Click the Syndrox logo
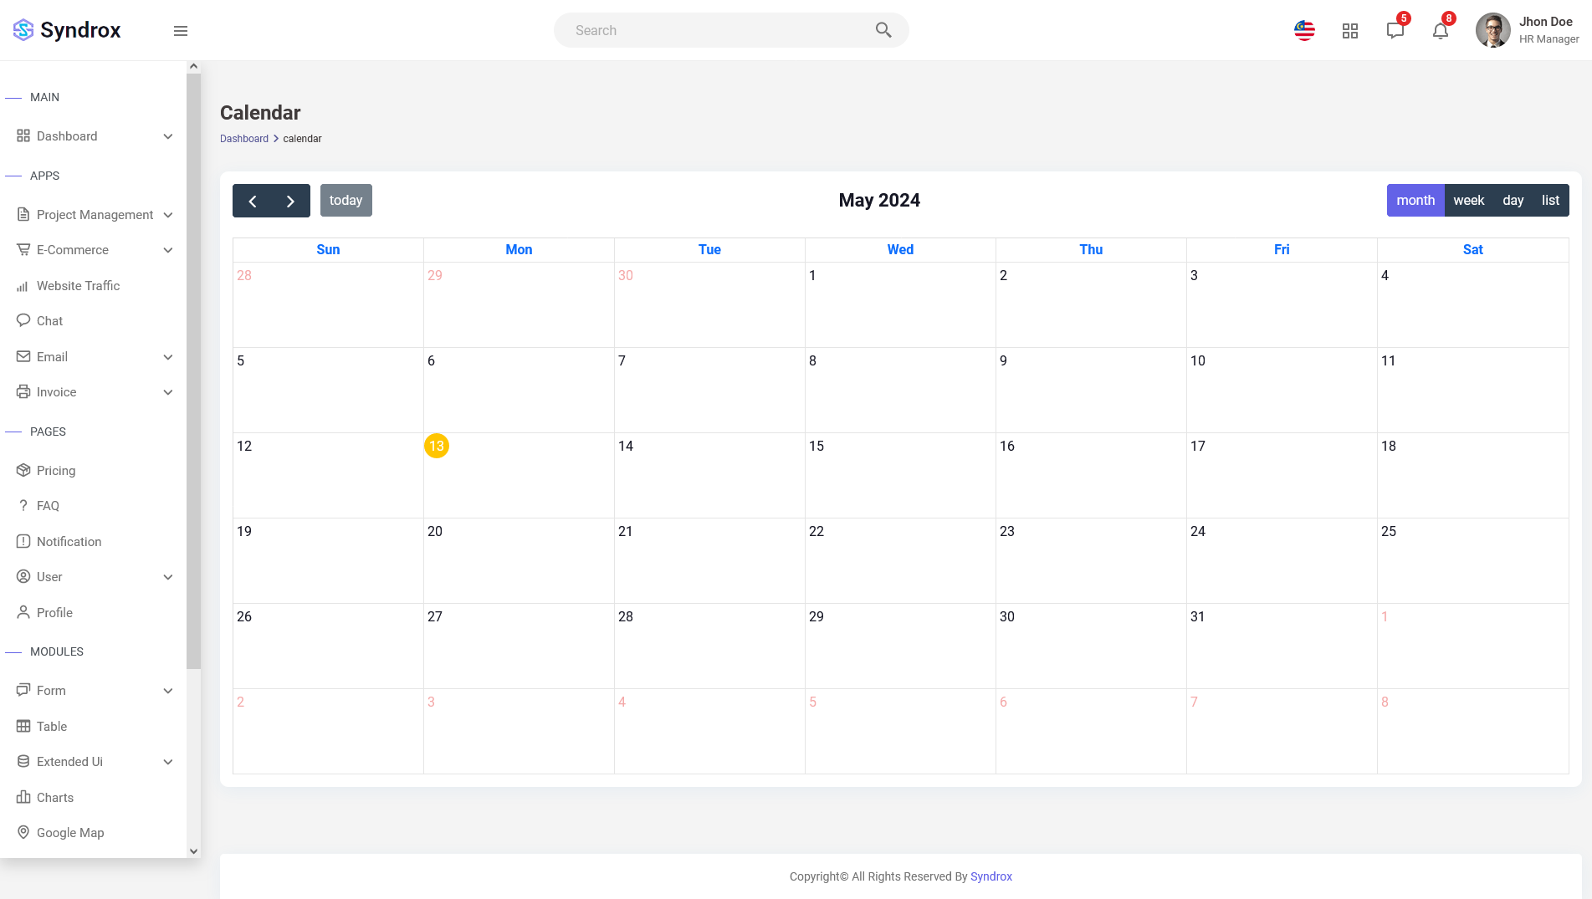This screenshot has height=899, width=1592. (x=67, y=30)
